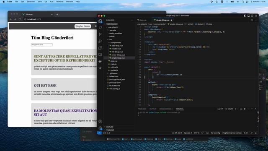Select the DEBUG CONSOLE panel tab

coord(166,109)
